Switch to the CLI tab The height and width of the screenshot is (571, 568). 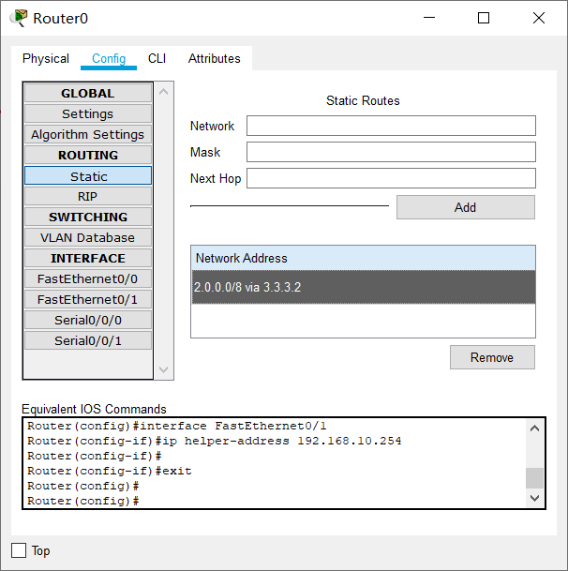pos(157,59)
